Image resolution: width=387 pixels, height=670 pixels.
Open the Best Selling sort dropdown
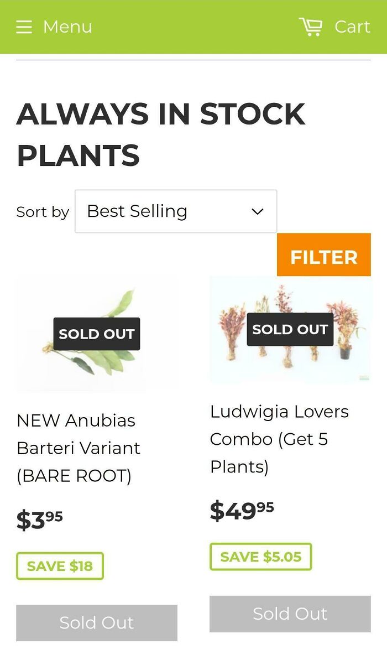pyautogui.click(x=175, y=211)
